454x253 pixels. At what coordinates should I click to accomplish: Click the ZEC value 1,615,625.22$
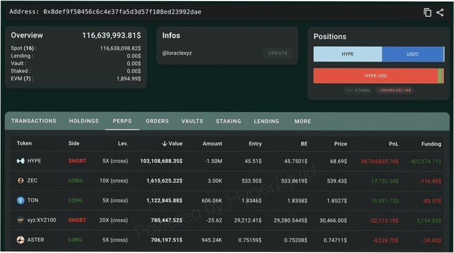point(165,181)
